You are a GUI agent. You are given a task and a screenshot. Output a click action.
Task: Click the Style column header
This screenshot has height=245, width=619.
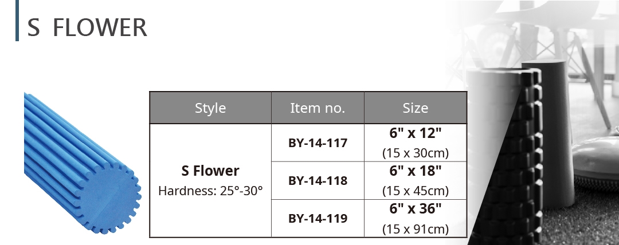click(x=210, y=108)
